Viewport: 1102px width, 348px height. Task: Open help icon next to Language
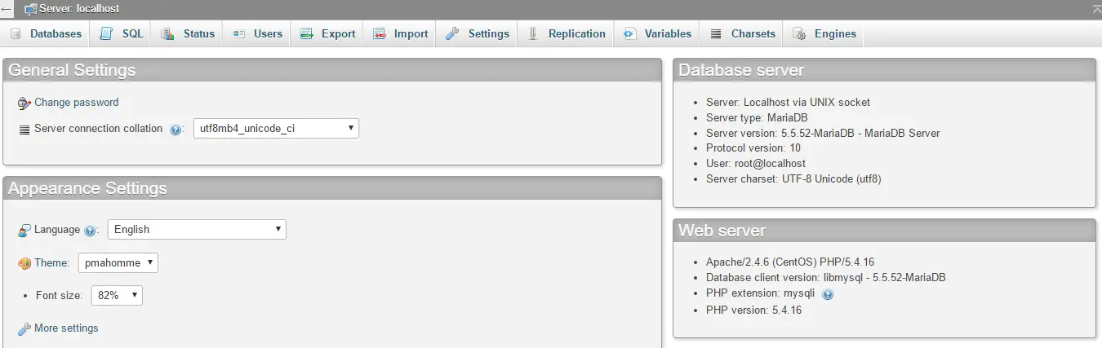click(90, 231)
